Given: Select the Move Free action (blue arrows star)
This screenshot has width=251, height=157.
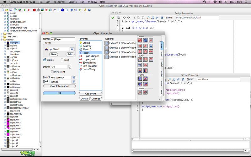Looking at the screenshot, I should [x=145, y=40].
